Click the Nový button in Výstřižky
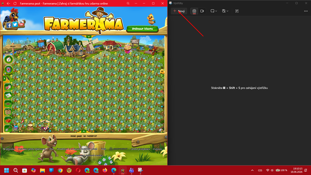Image resolution: width=311 pixels, height=175 pixels. click(179, 11)
